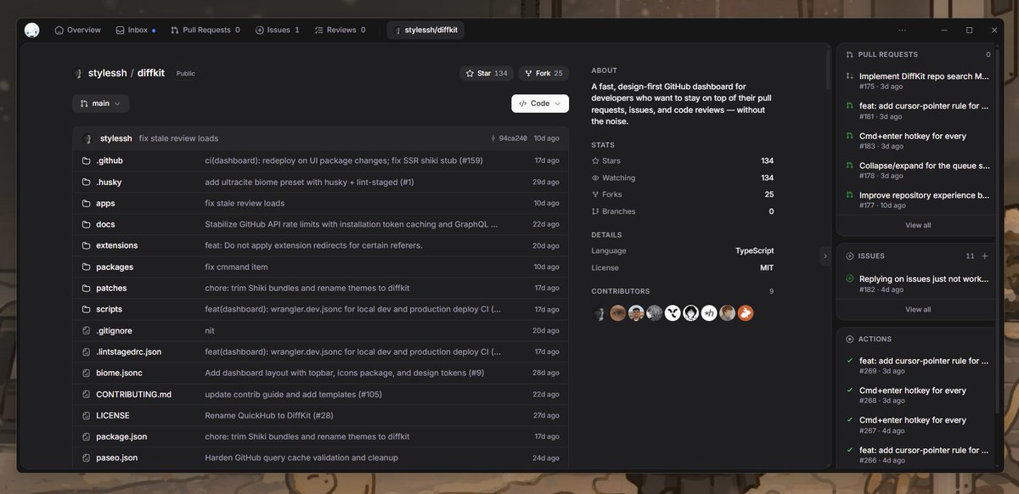Open the Issues tab in top bar
This screenshot has width=1019, height=494.
pos(278,30)
